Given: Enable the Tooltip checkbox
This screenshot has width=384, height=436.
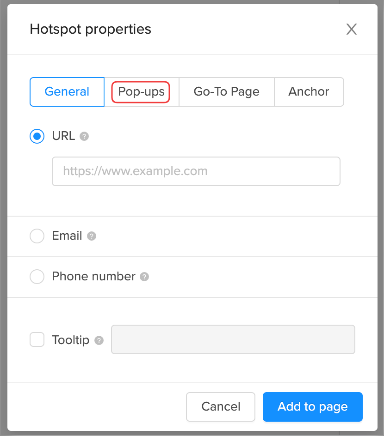Looking at the screenshot, I should tap(37, 339).
